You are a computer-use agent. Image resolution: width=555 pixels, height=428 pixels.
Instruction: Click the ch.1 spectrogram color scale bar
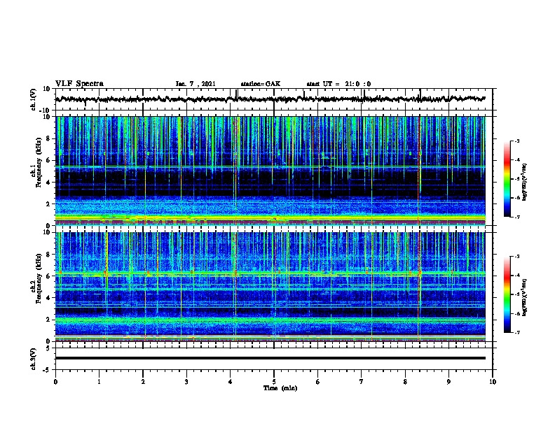(507, 179)
